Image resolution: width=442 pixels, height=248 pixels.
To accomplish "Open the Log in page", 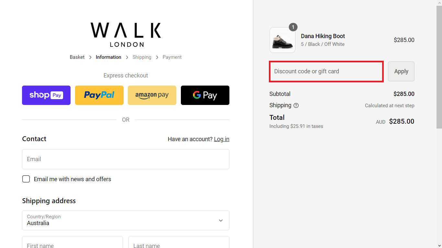I will [x=222, y=139].
